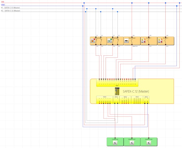
Task: Select the Start / Reset switch contact symbol
Action: pos(132,41)
